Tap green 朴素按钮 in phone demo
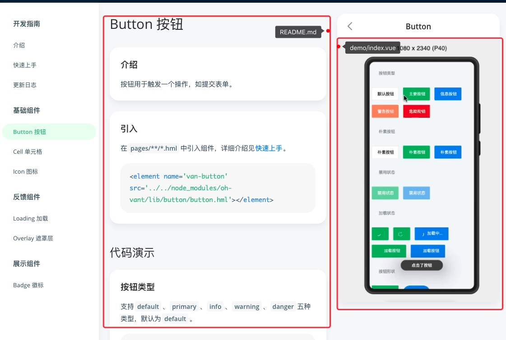Image resolution: width=506 pixels, height=340 pixels. [416, 152]
